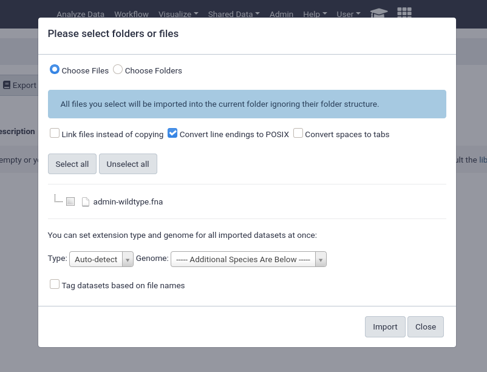Click the Export book icon
Image resolution: width=487 pixels, height=372 pixels.
[7, 85]
